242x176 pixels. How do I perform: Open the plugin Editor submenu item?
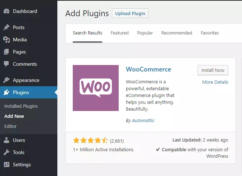click(10, 126)
